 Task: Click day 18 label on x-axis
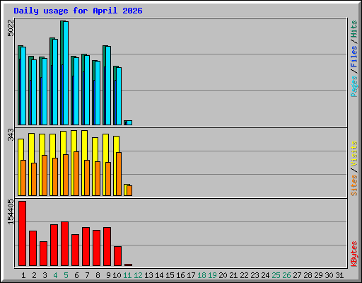(x=202, y=275)
